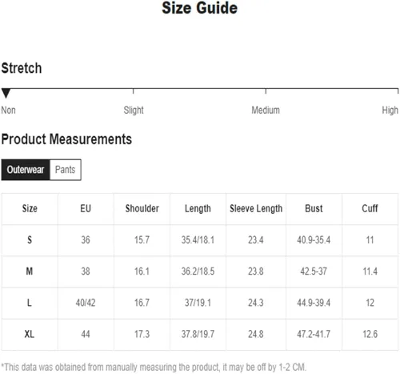
Task: Click the 47.2-41.7 bust value
Action: click(x=314, y=334)
